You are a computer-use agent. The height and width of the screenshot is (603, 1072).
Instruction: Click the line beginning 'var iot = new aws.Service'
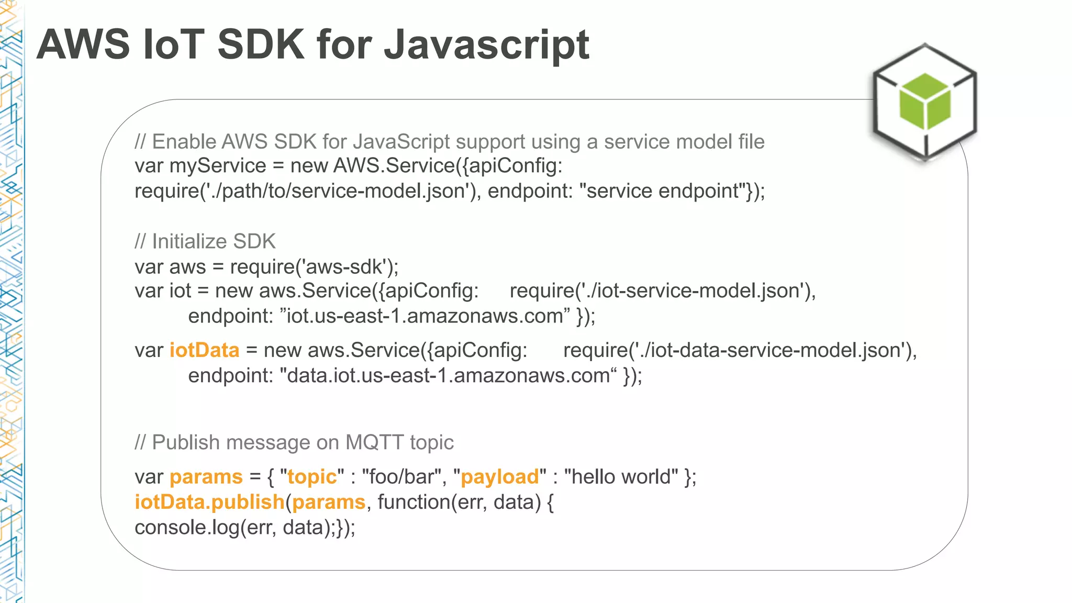(475, 291)
